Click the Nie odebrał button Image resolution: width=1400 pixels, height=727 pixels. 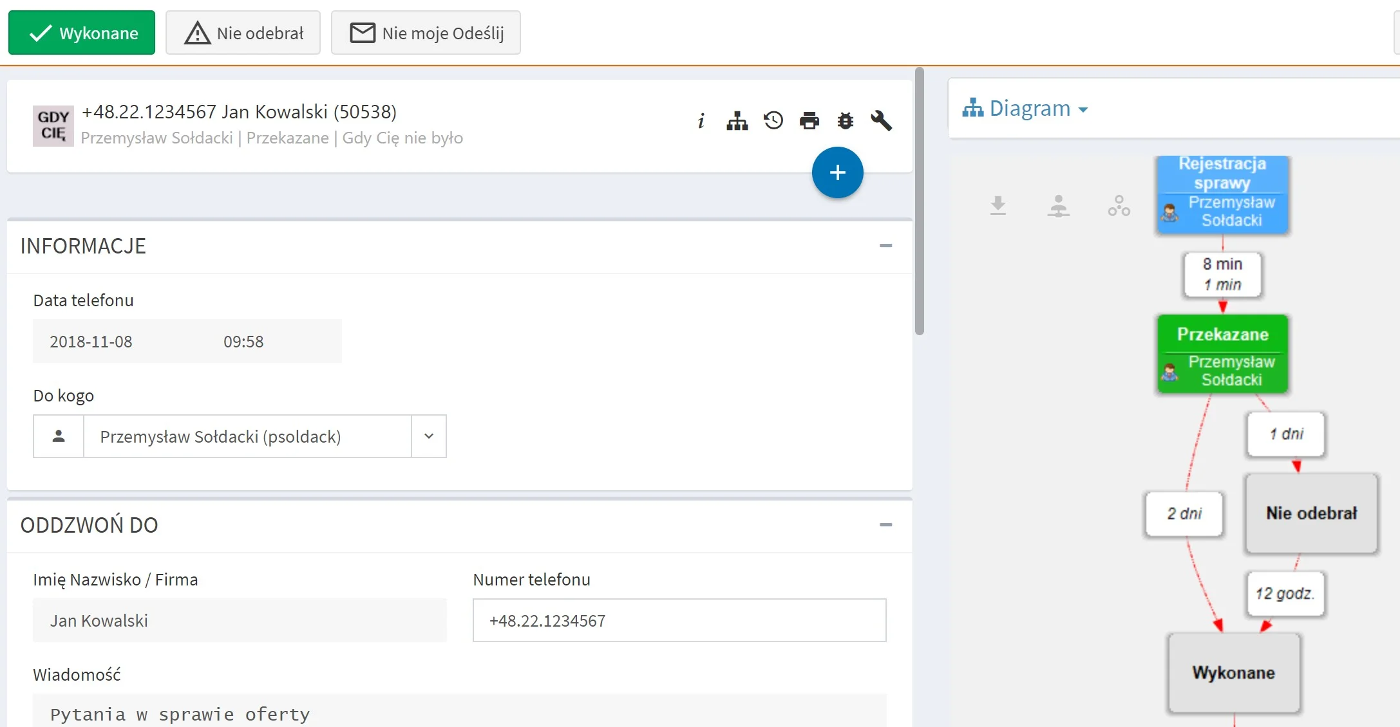tap(243, 33)
